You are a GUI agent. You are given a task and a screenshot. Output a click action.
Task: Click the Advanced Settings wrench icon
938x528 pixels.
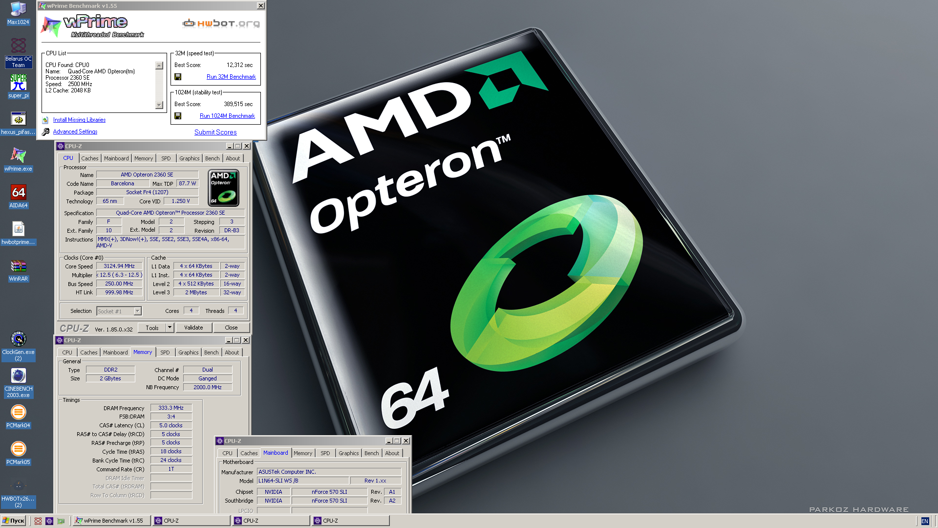[45, 132]
